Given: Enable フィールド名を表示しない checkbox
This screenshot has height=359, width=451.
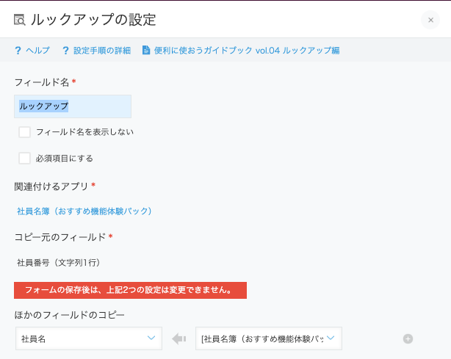Looking at the screenshot, I should (x=24, y=132).
